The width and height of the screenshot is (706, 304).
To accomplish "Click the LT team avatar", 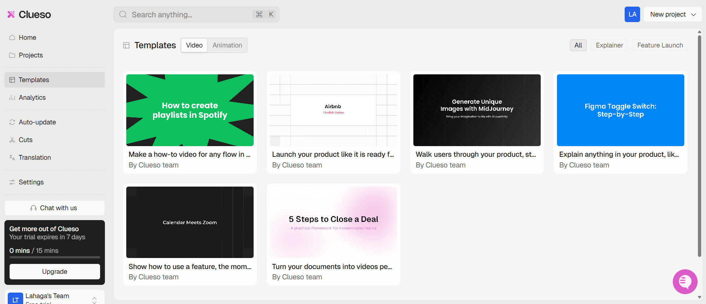I will tap(15, 298).
